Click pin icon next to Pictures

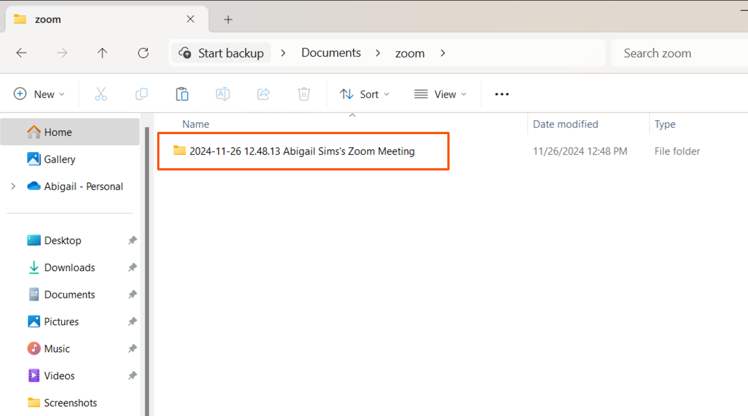pyautogui.click(x=132, y=322)
